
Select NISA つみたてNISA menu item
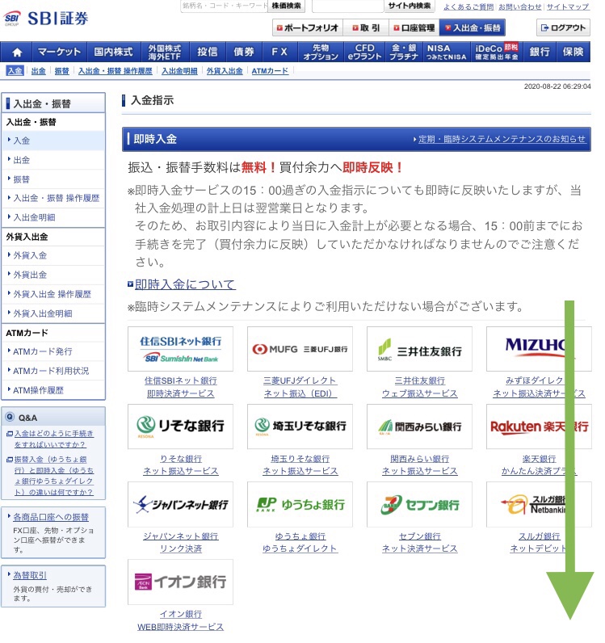point(447,52)
